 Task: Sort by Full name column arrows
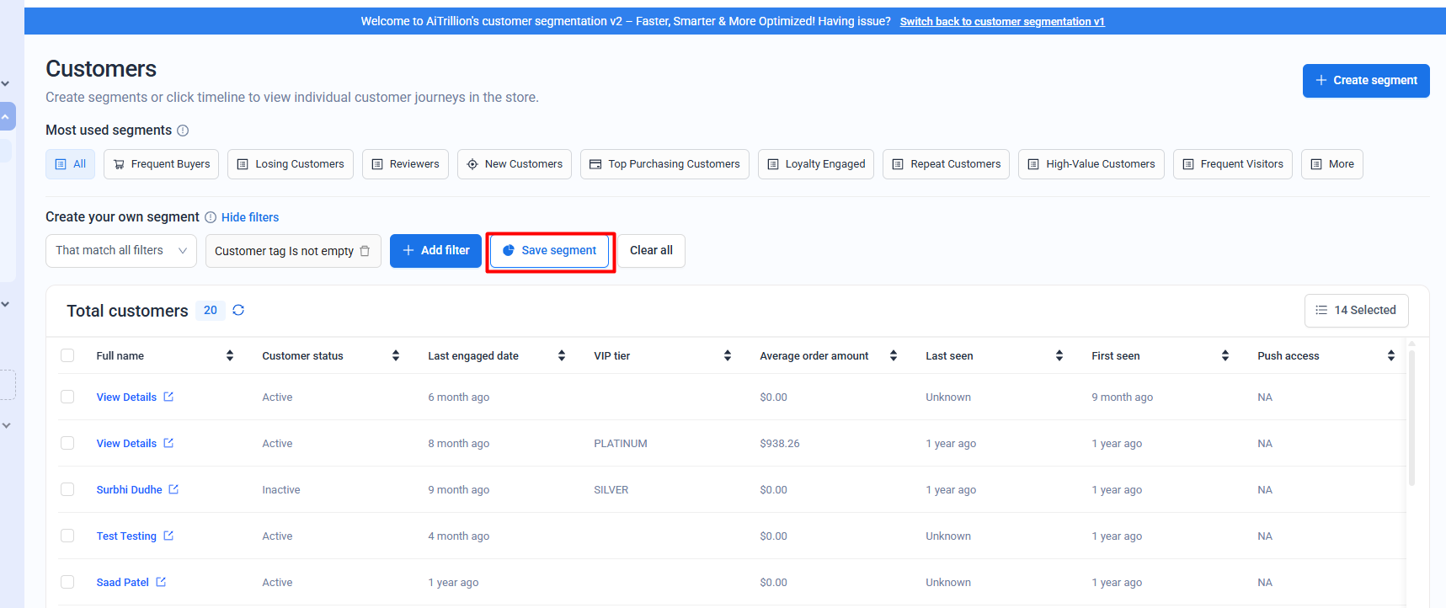(x=229, y=355)
